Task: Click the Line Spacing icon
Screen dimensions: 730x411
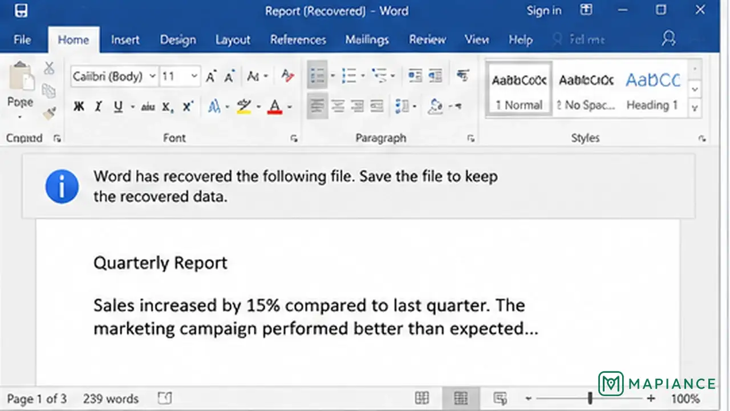Action: 402,106
